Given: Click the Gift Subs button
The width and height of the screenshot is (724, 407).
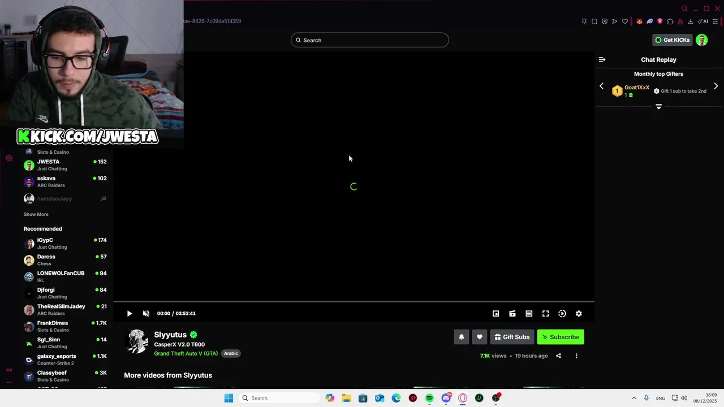Looking at the screenshot, I should (512, 337).
